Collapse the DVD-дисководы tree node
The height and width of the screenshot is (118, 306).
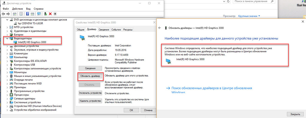(7, 20)
